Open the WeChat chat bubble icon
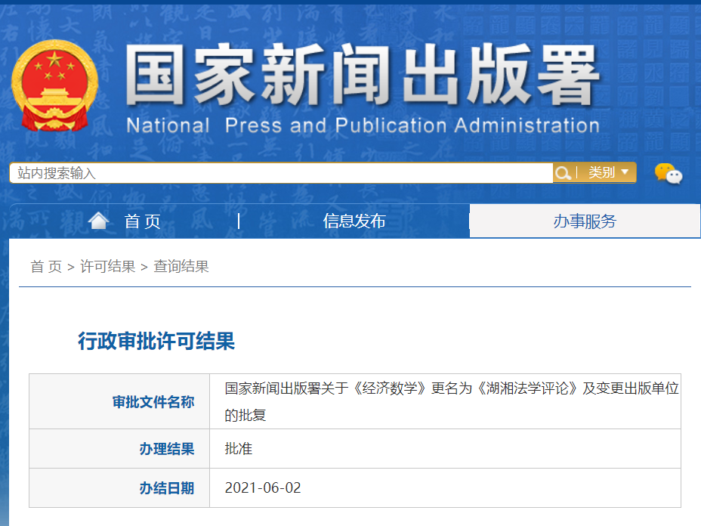This screenshot has height=526, width=701. click(668, 174)
